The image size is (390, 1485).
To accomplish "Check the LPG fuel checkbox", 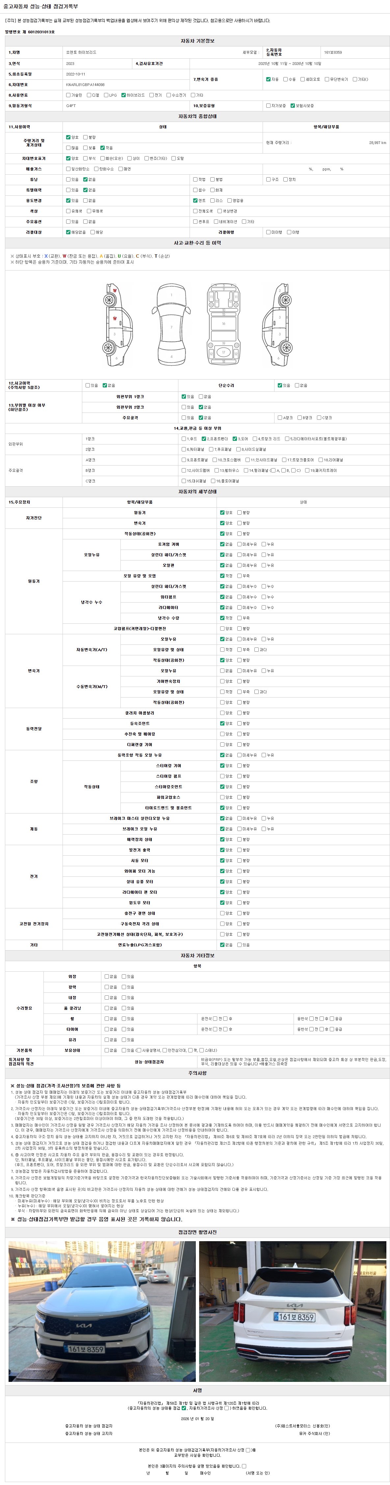I will point(106,95).
